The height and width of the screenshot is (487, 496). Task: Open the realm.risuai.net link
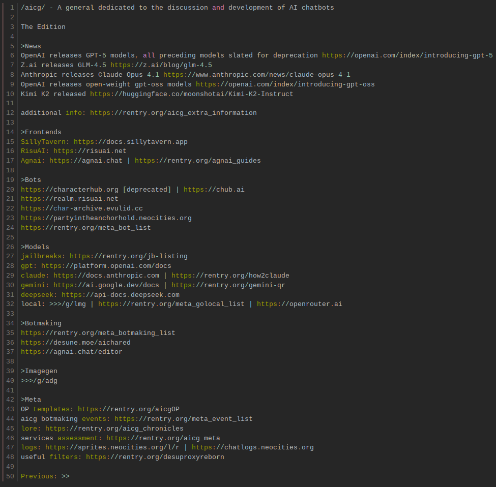(70, 199)
